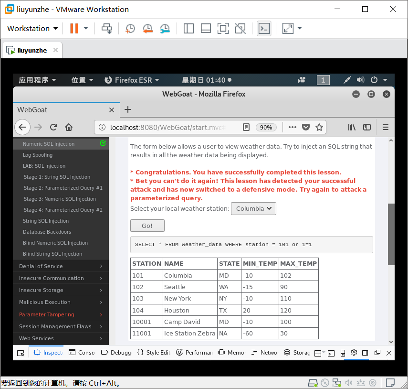This screenshot has width=408, height=389.
Task: Open devtools settings gear
Action: [x=354, y=352]
